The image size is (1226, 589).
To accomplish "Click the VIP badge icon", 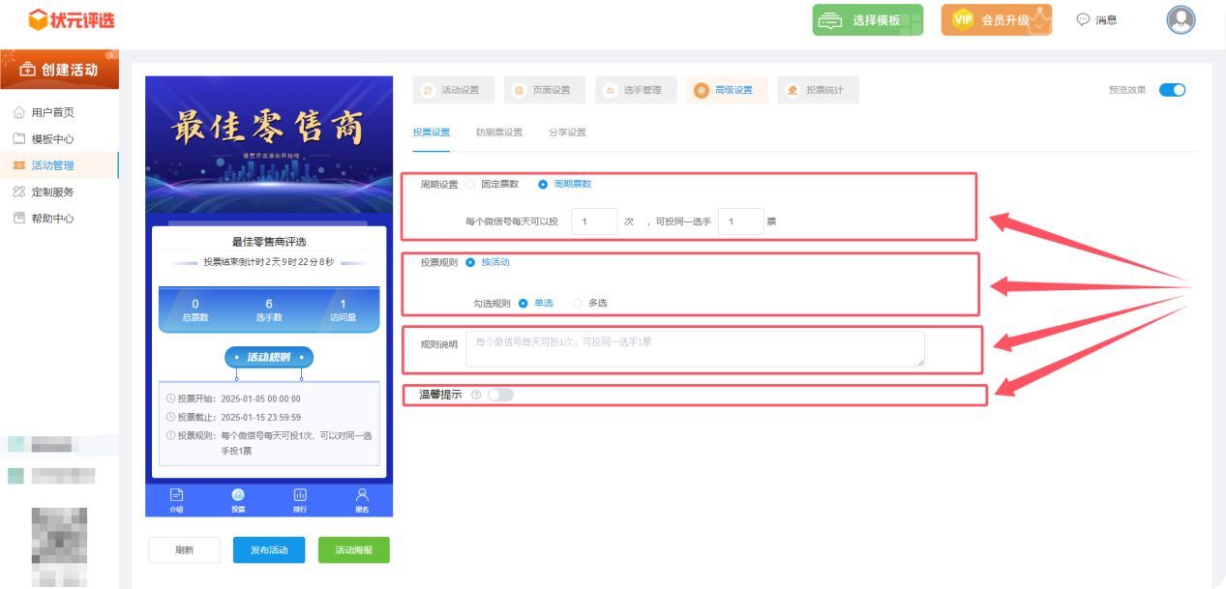I will pyautogui.click(x=962, y=19).
